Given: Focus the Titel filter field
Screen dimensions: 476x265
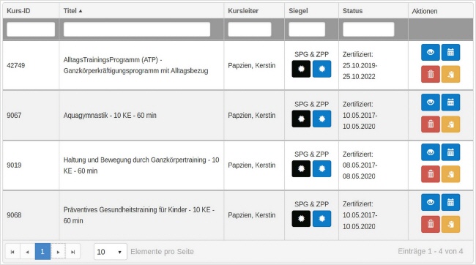Looking at the screenshot, I should [137, 29].
